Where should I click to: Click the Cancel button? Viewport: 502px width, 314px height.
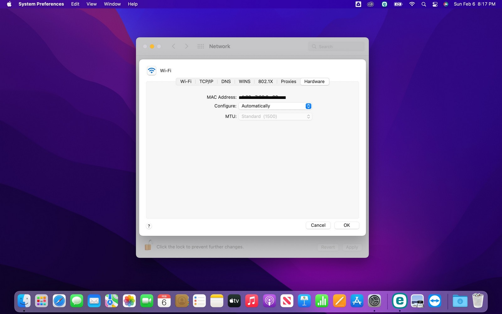318,225
